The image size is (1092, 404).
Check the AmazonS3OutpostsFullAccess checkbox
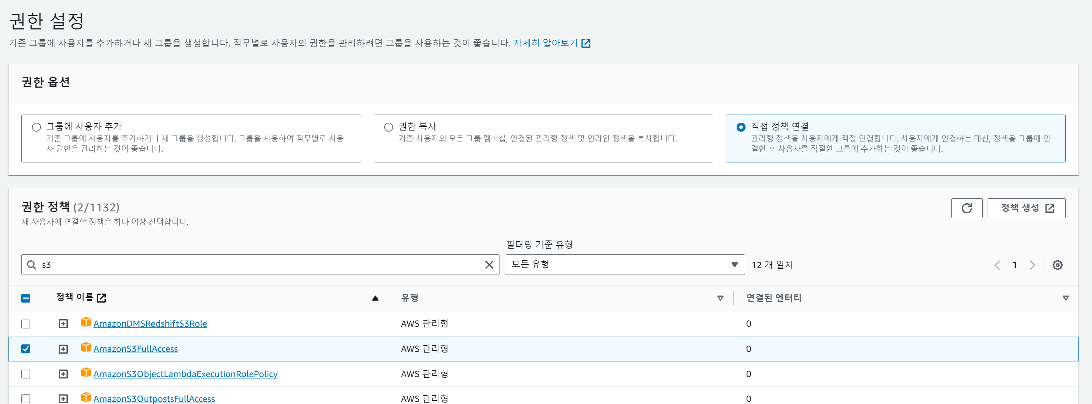(26, 399)
